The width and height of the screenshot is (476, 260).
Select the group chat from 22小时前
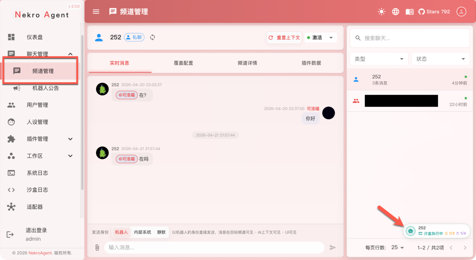click(409, 101)
